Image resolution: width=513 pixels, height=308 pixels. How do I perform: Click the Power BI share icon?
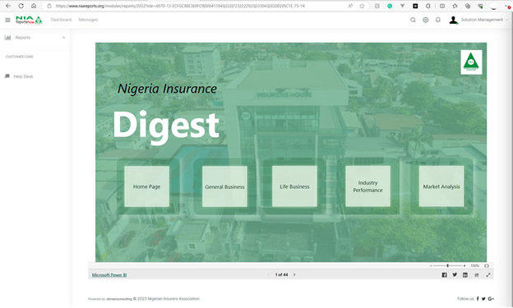coord(477,275)
